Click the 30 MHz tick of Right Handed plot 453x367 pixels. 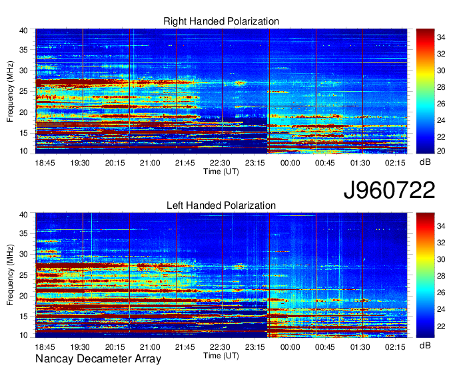(23, 70)
